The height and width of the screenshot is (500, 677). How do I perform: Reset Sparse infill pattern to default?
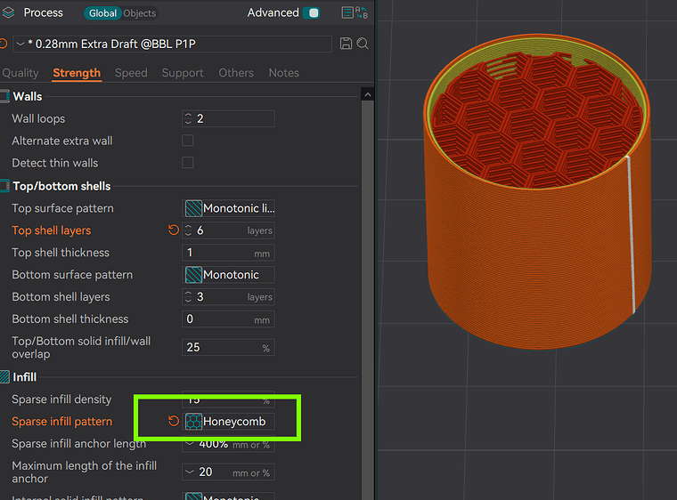tap(174, 422)
